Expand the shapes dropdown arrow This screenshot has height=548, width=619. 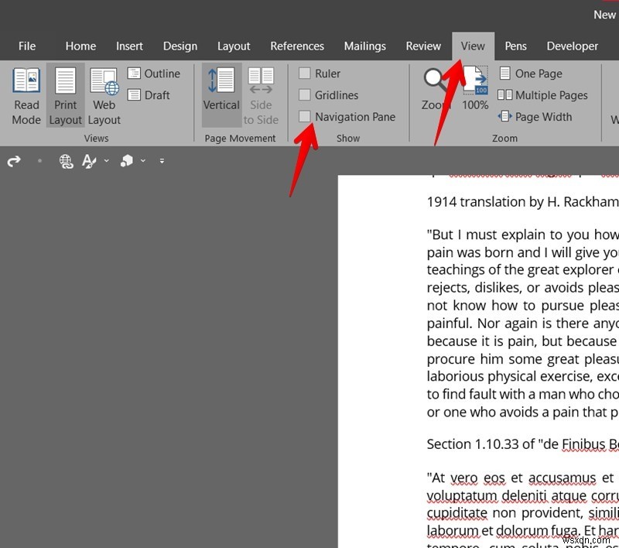pos(143,161)
